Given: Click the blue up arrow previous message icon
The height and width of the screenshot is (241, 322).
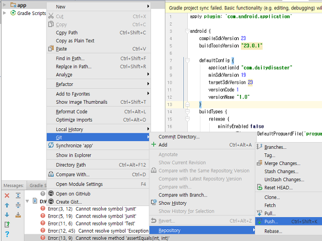Looking at the screenshot, I should coord(7,205).
